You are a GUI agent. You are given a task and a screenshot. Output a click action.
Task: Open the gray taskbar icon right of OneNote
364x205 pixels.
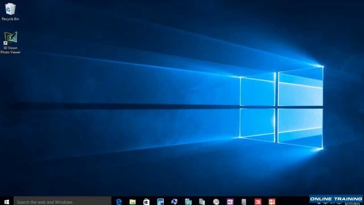click(x=244, y=202)
